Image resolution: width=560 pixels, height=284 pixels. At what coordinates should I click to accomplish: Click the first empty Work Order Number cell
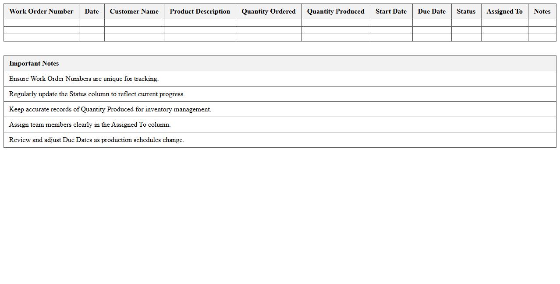(41, 21)
